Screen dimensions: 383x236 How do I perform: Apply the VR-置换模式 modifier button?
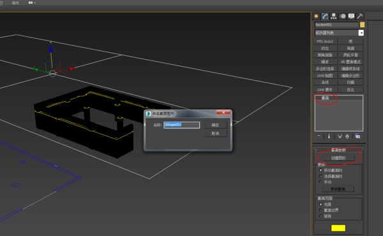pos(350,62)
